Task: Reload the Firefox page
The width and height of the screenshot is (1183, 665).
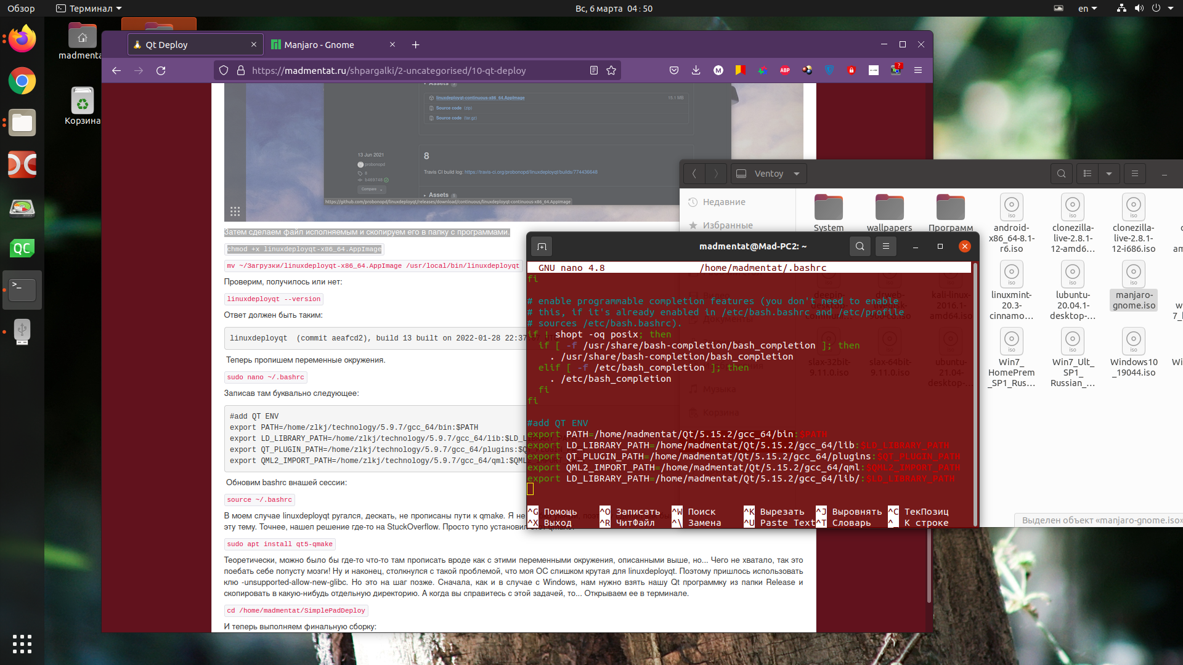Action: [x=161, y=71]
